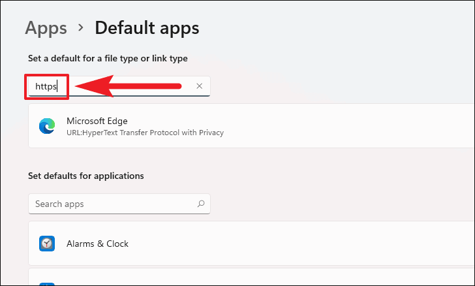Select the Microsoft Edge app name
The width and height of the screenshot is (475, 286).
point(97,121)
